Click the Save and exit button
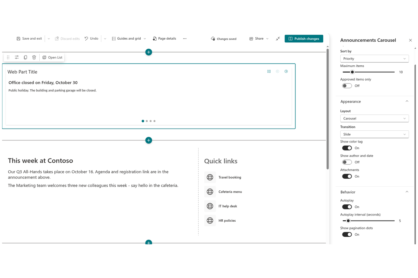418x278 pixels. (x=29, y=39)
